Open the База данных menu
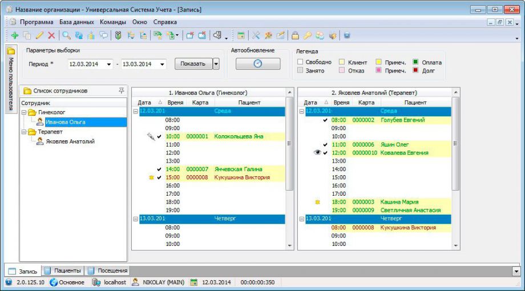Viewport: 525px width, 291px height. coord(76,22)
